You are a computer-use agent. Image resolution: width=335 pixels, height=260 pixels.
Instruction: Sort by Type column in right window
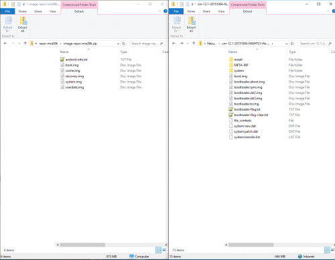(292, 52)
